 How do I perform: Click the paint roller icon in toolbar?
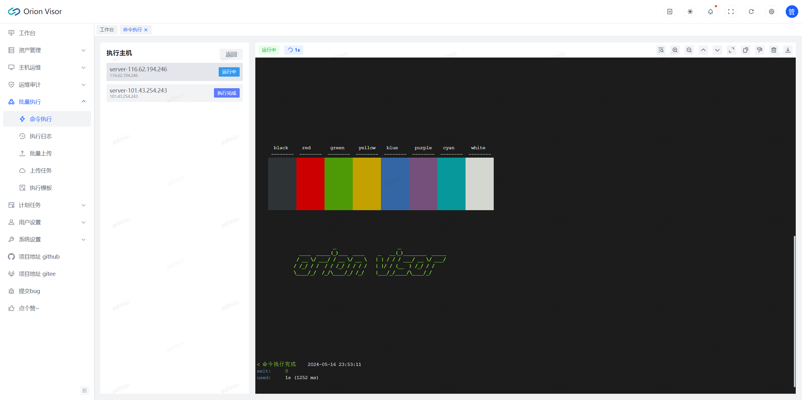pos(760,50)
